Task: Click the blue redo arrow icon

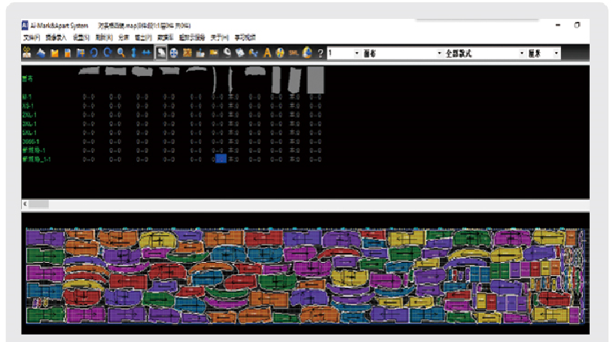Action: click(108, 53)
